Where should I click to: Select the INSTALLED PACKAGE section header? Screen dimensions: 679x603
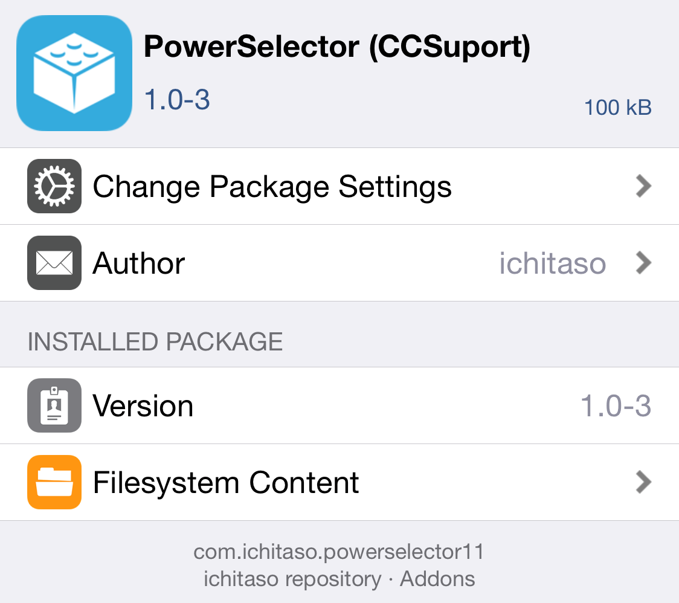[x=155, y=341]
